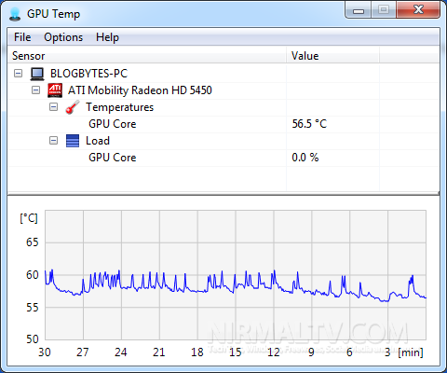Open the Help menu
The height and width of the screenshot is (373, 447).
(x=107, y=37)
